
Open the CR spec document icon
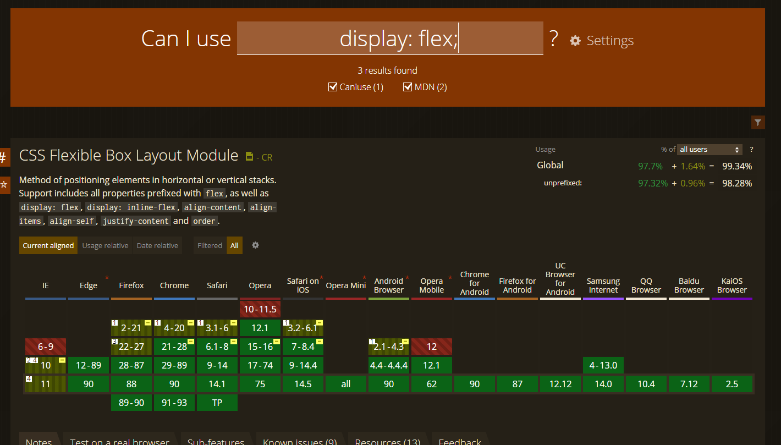(249, 157)
